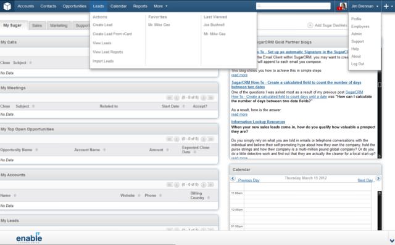Open the Reports module
Screen dimensions: 395x245
[x=140, y=6]
